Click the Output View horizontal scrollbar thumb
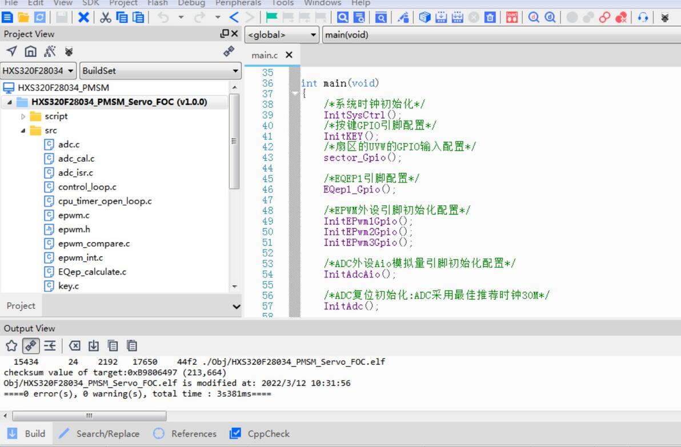This screenshot has width=681, height=447. (x=89, y=416)
